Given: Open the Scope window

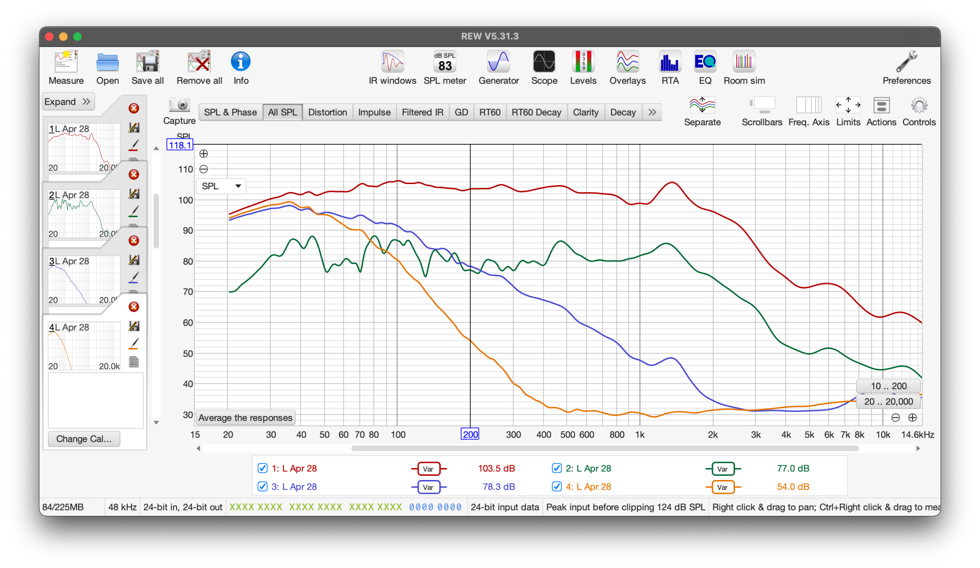Looking at the screenshot, I should (x=544, y=67).
